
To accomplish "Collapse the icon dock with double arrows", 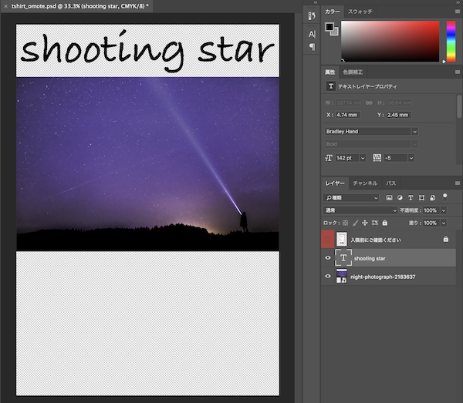I will 316,2.
